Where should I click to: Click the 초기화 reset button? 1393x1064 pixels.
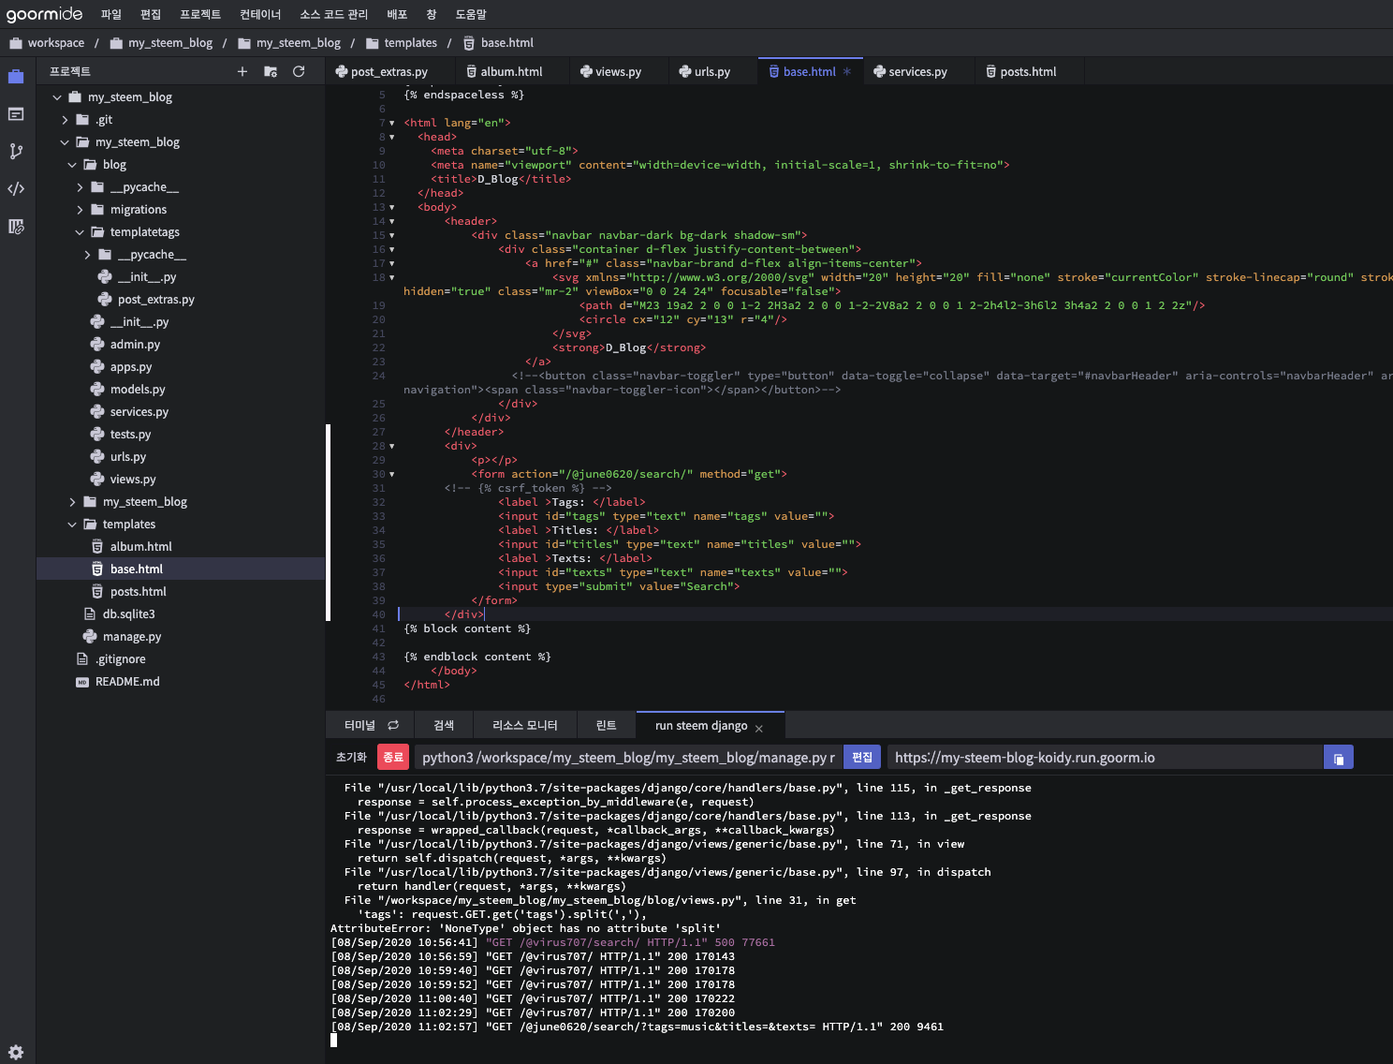pos(351,757)
